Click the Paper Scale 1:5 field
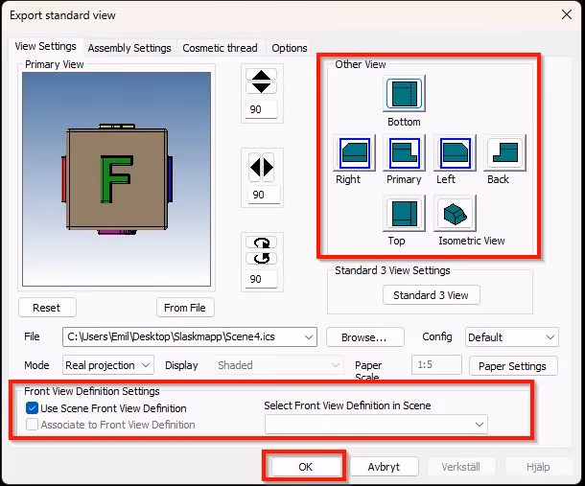Image resolution: width=585 pixels, height=486 pixels. [436, 364]
